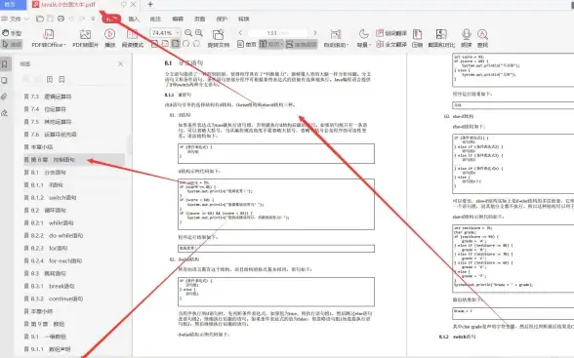The width and height of the screenshot is (574, 358).
Task: Open the bookmark sidebar panel icon
Action: [x=5, y=64]
